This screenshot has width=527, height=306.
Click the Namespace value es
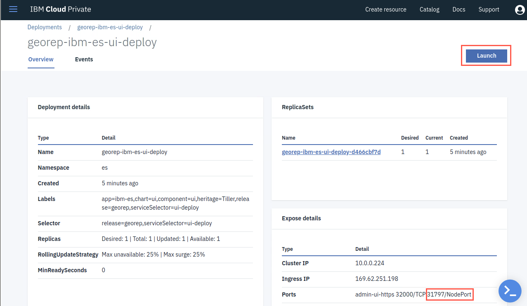tap(105, 168)
